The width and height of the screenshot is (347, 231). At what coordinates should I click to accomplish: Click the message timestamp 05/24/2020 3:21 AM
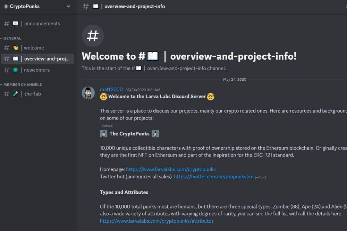[x=143, y=90]
